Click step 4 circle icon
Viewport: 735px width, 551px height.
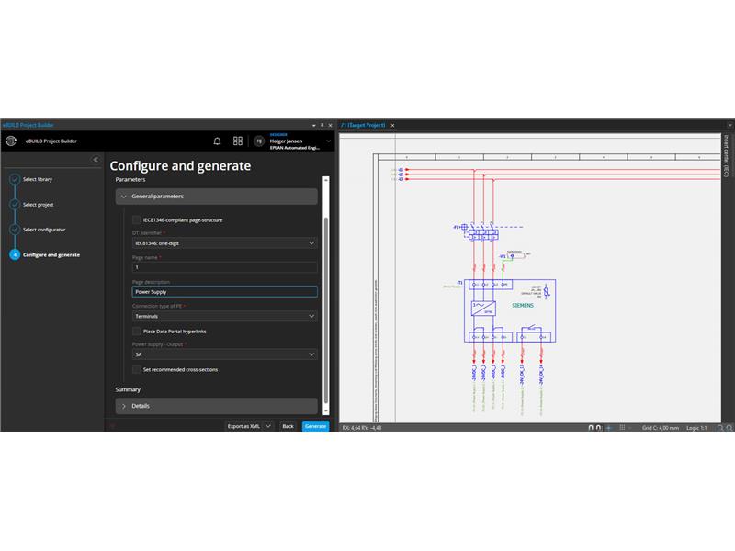pos(15,255)
